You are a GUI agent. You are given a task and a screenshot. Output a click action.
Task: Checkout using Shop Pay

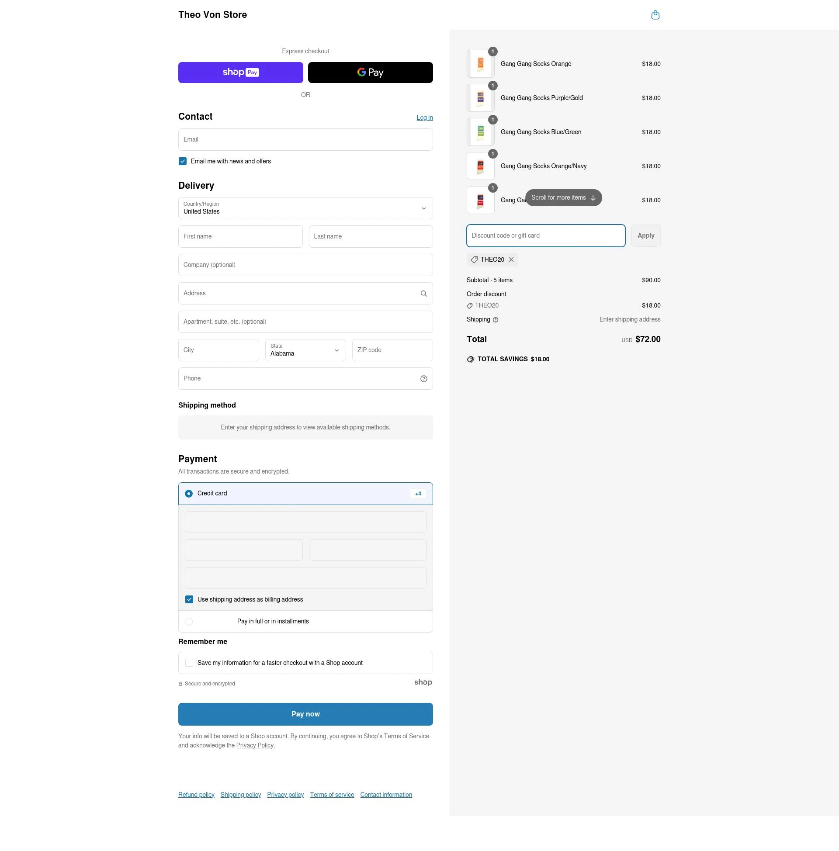(x=240, y=72)
